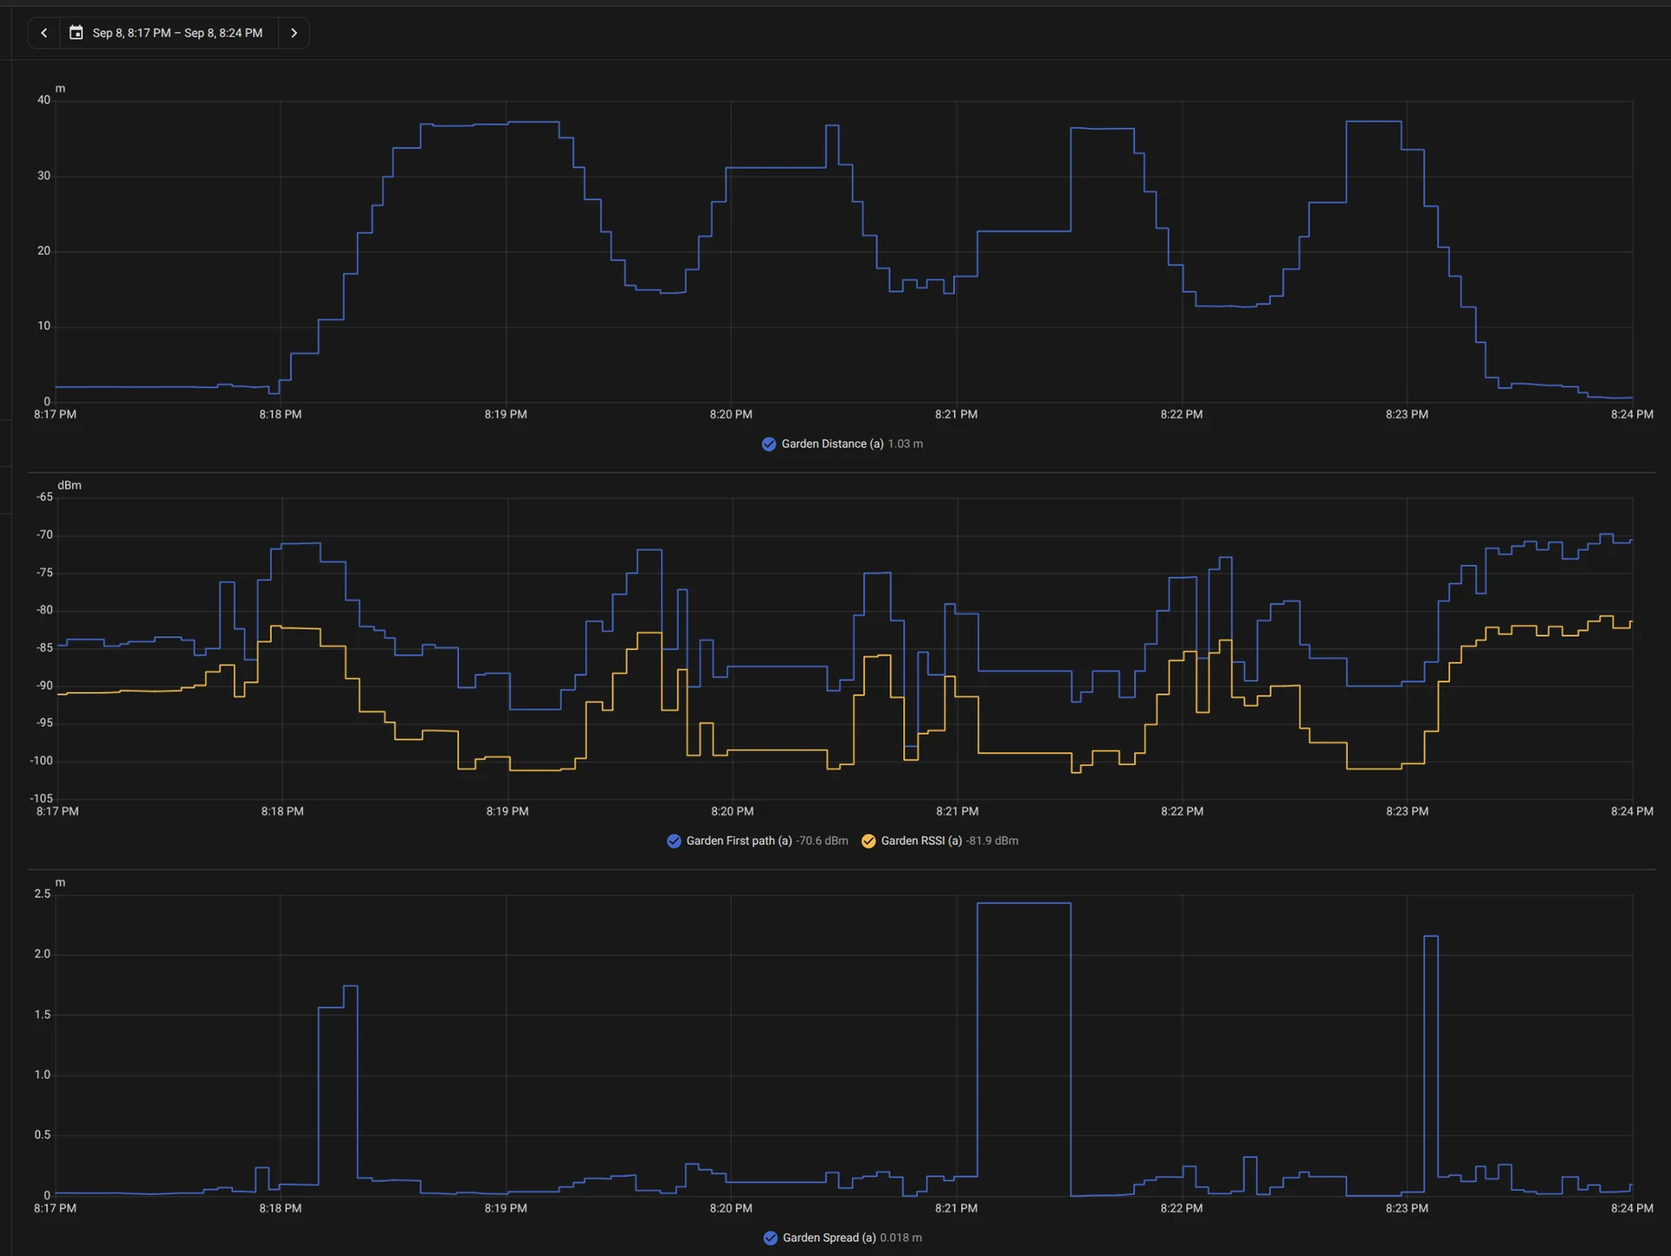This screenshot has height=1256, width=1671.
Task: Open date range Sep 8, 8:17 PM – 8:24 PM
Action: click(x=178, y=33)
